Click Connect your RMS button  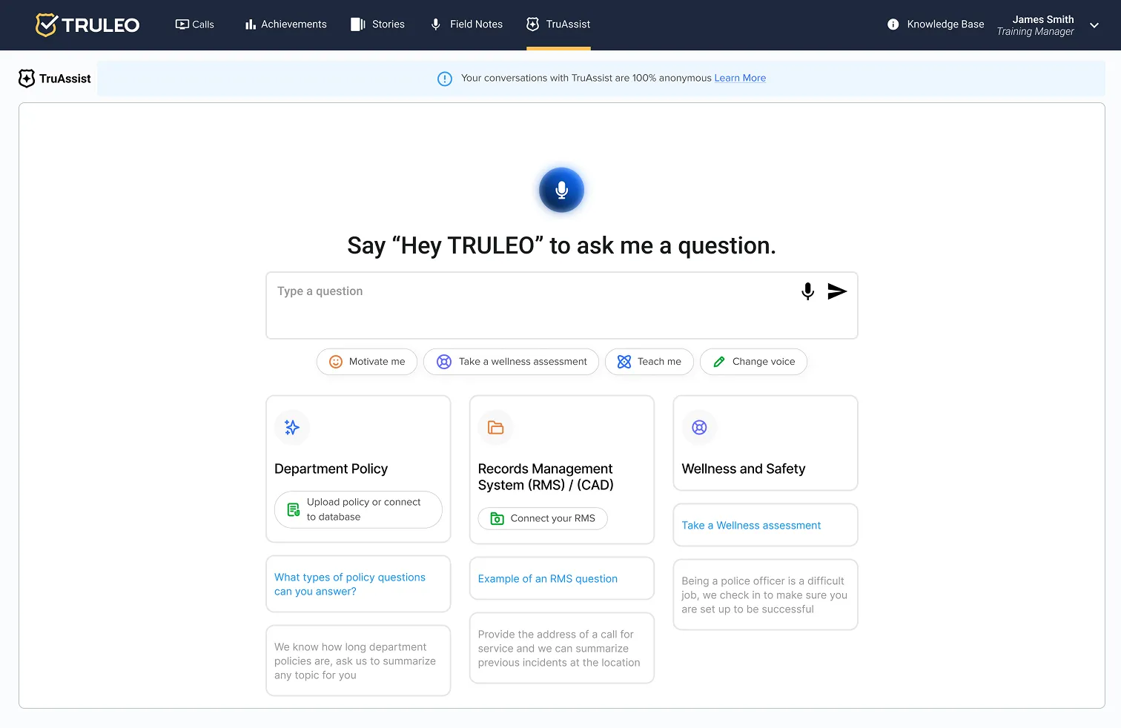coord(543,518)
